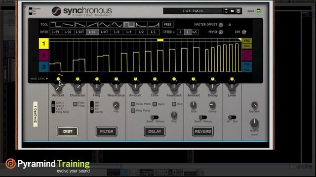Click the Level knob

click(x=232, y=88)
